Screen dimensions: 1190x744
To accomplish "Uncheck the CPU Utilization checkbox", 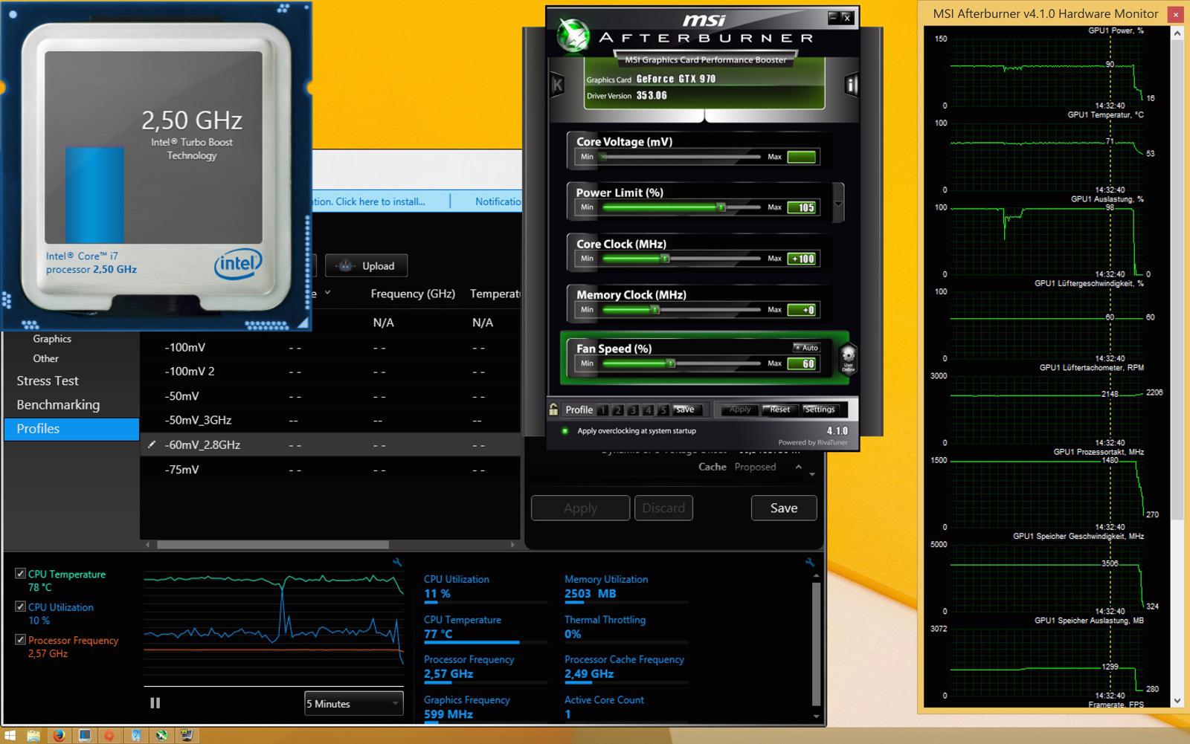I will coord(21,606).
